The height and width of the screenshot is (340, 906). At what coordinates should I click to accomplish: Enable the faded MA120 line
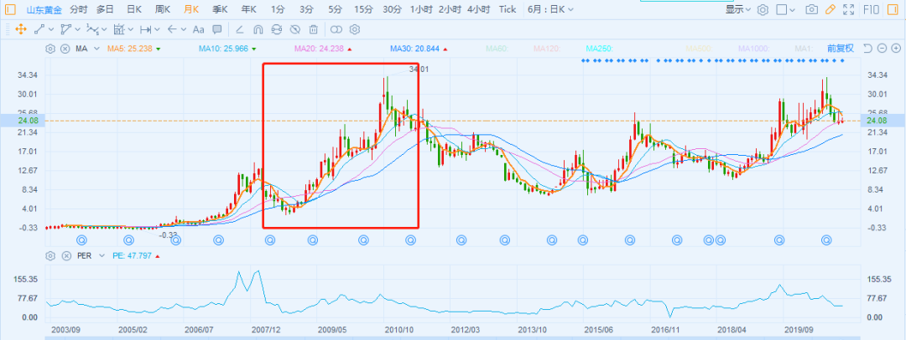coord(549,49)
